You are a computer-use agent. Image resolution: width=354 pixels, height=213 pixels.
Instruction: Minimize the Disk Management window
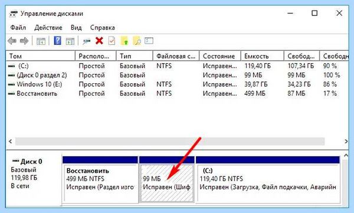coord(290,13)
